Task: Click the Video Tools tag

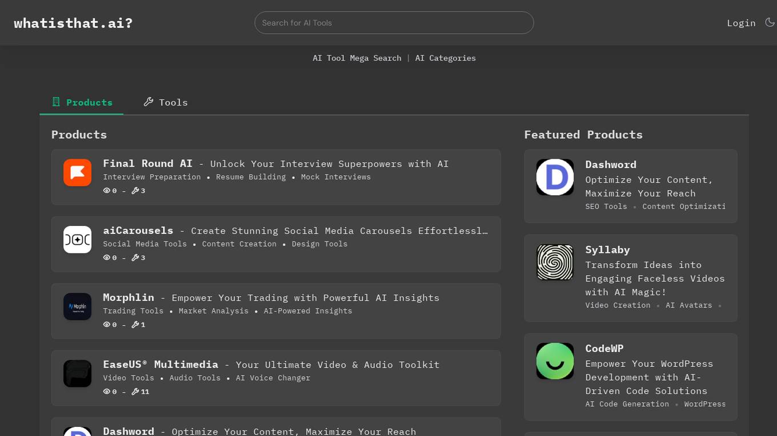Action: (x=129, y=378)
